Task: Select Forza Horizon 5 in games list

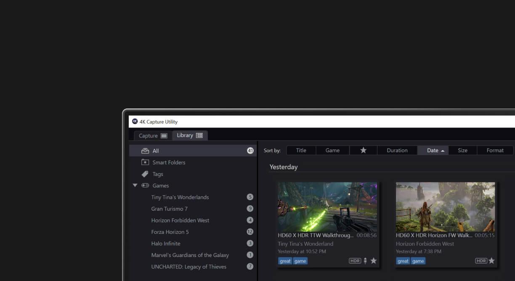Action: 170,232
